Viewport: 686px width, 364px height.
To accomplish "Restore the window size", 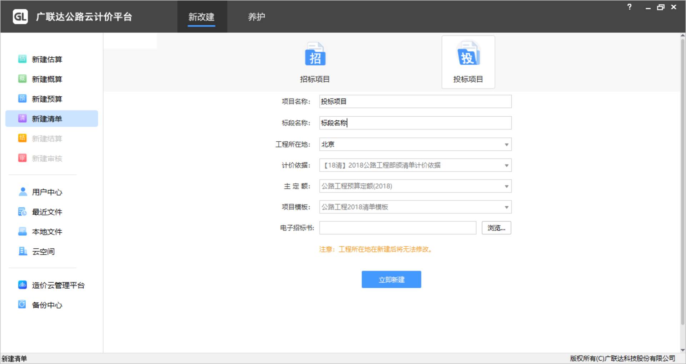I will click(x=661, y=7).
